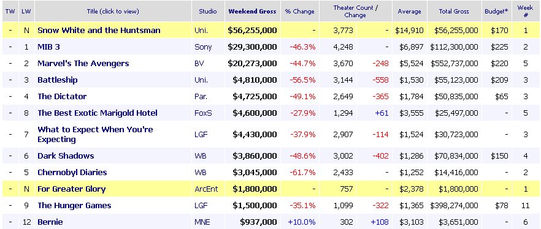Open The Best Exotic Marigold Hotel link
This screenshot has height=229, width=541.
point(98,113)
